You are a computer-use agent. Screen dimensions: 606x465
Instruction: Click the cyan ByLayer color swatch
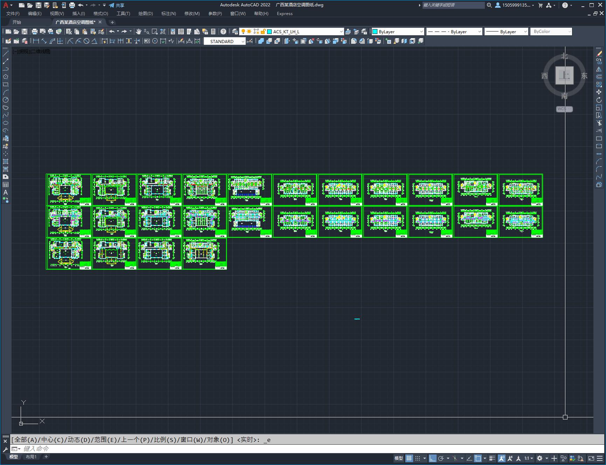pos(375,32)
